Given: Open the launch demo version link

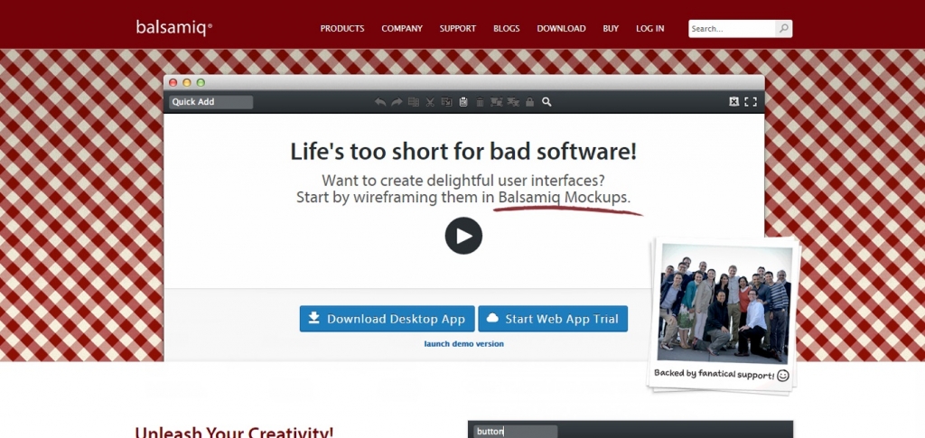Looking at the screenshot, I should point(463,344).
